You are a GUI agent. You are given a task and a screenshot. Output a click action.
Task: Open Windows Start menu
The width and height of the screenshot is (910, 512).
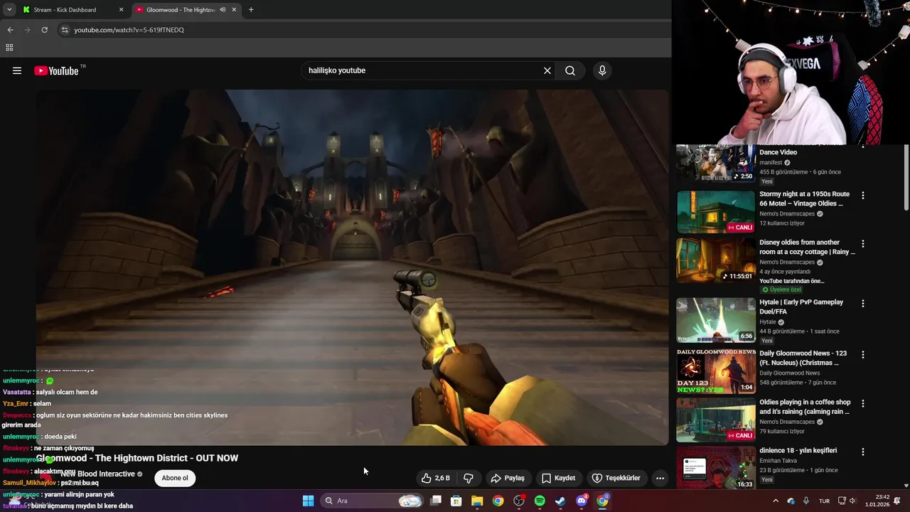tap(308, 501)
